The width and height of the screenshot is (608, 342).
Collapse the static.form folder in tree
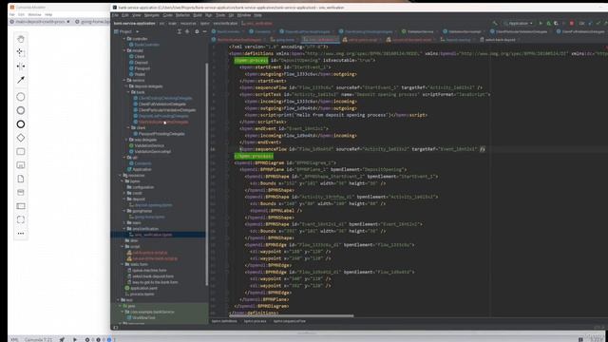[x=123, y=264]
